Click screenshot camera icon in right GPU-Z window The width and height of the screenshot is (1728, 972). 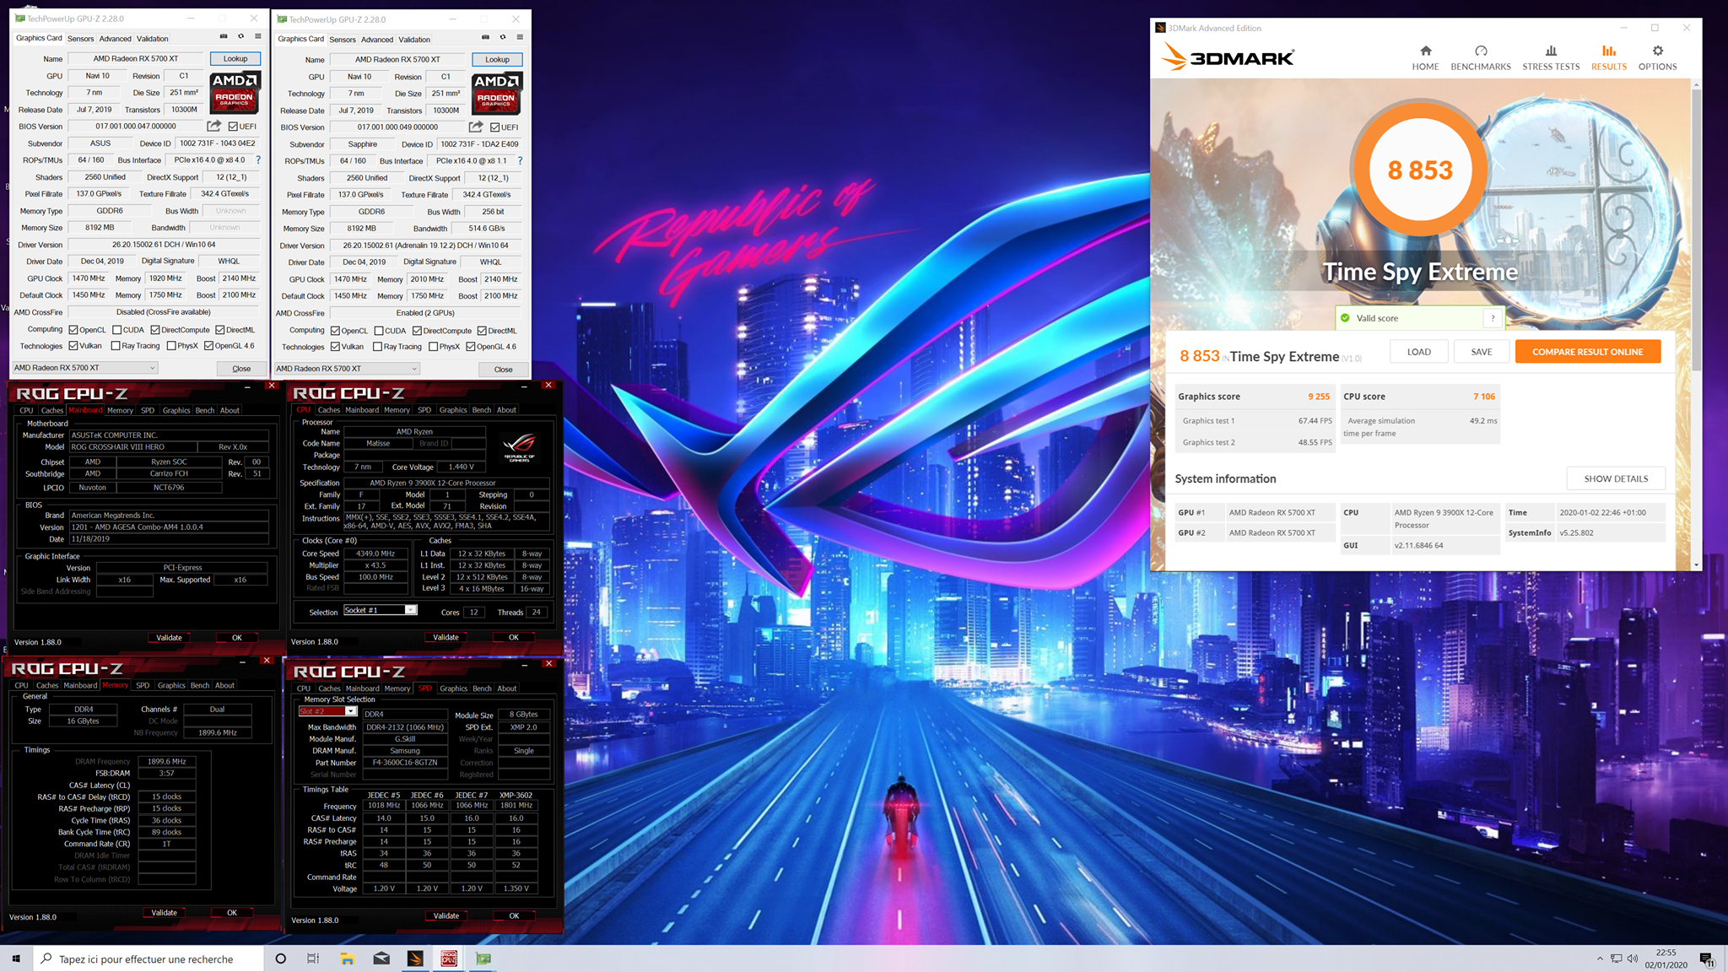485,37
